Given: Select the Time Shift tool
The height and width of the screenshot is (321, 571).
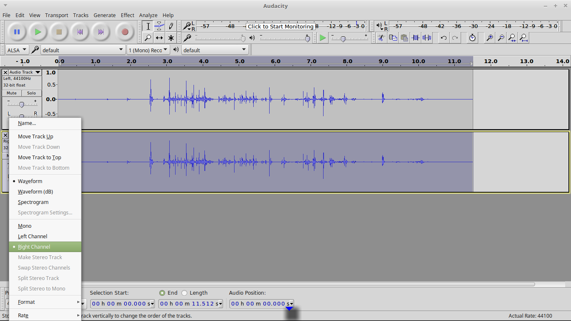Looking at the screenshot, I should [x=159, y=38].
